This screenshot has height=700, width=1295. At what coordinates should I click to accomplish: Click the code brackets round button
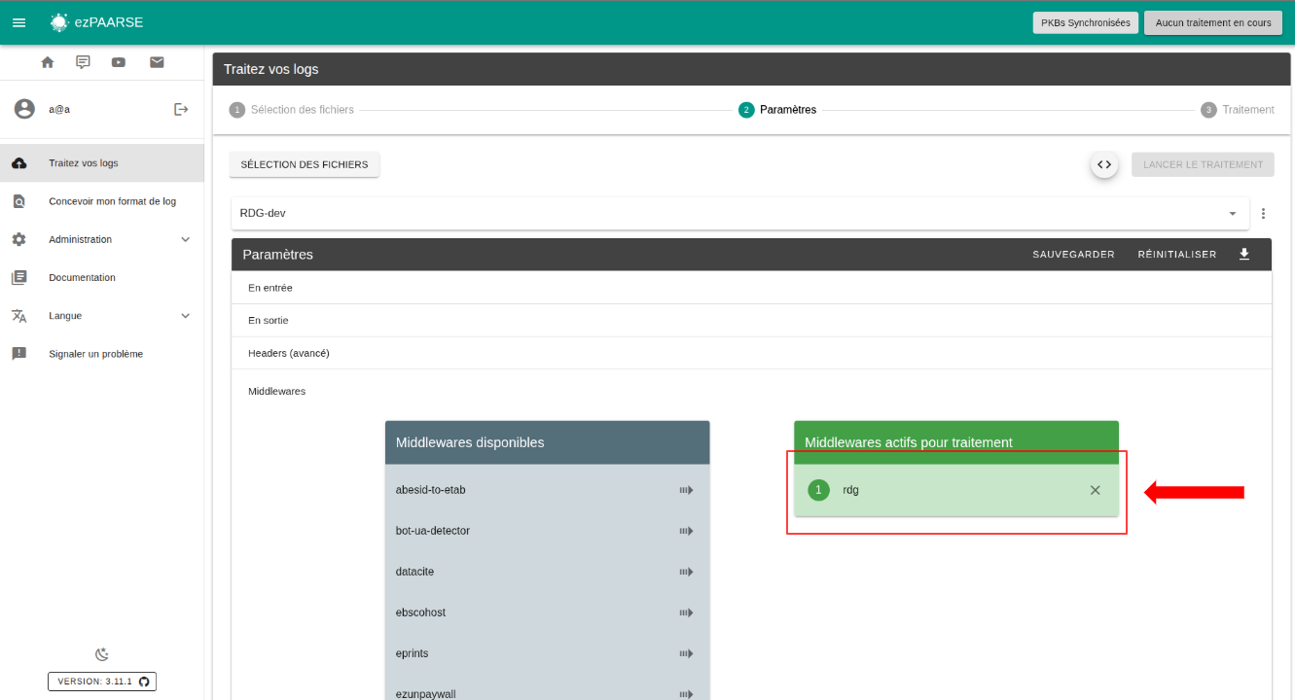pyautogui.click(x=1103, y=164)
